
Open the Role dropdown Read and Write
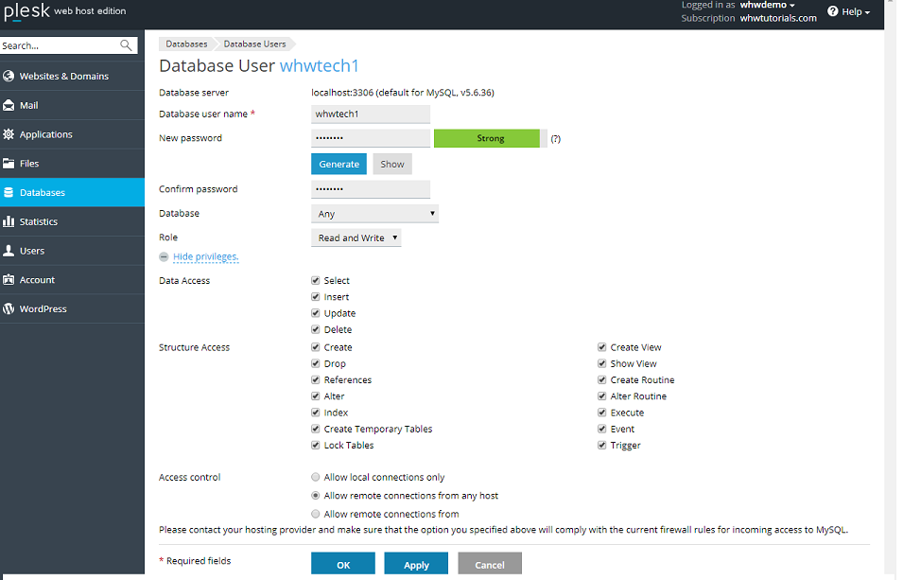pos(356,238)
